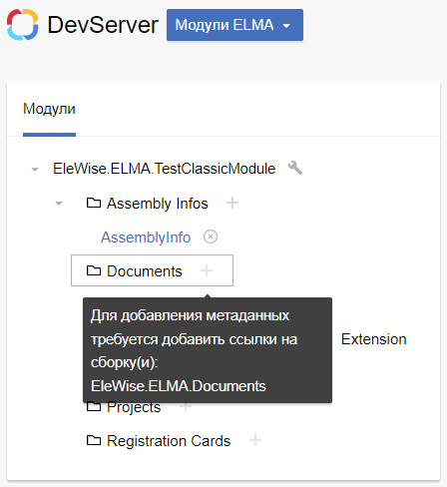Open the AssemblyInfo link
Image resolution: width=447 pixels, height=487 pixels.
point(146,238)
